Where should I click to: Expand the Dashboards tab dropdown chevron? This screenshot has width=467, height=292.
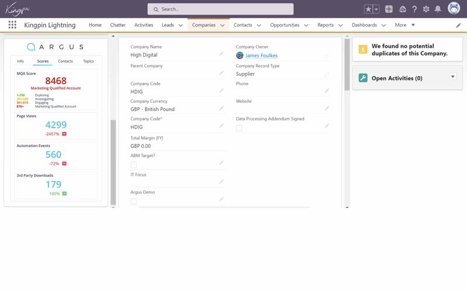pyautogui.click(x=384, y=25)
